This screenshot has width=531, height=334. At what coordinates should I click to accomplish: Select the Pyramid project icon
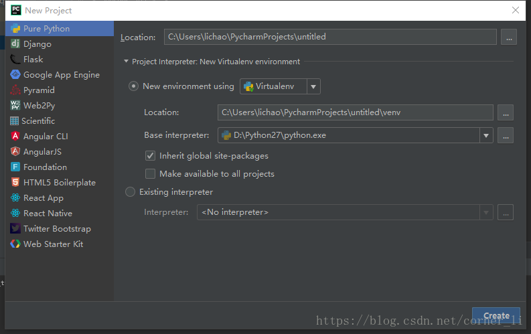(x=15, y=90)
